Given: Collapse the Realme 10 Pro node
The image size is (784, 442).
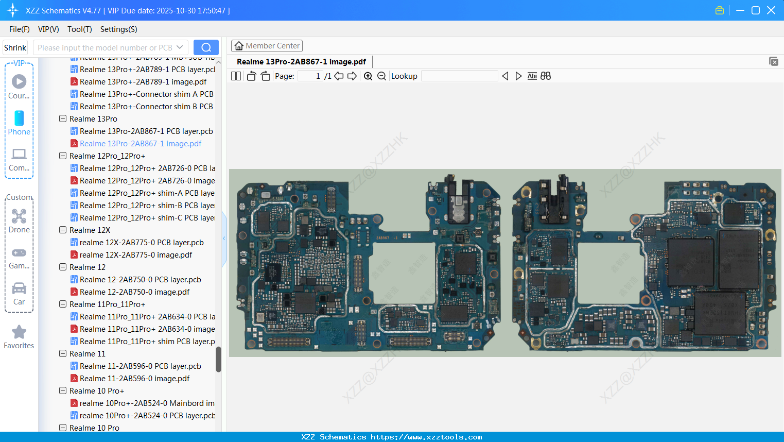Looking at the screenshot, I should pyautogui.click(x=63, y=428).
